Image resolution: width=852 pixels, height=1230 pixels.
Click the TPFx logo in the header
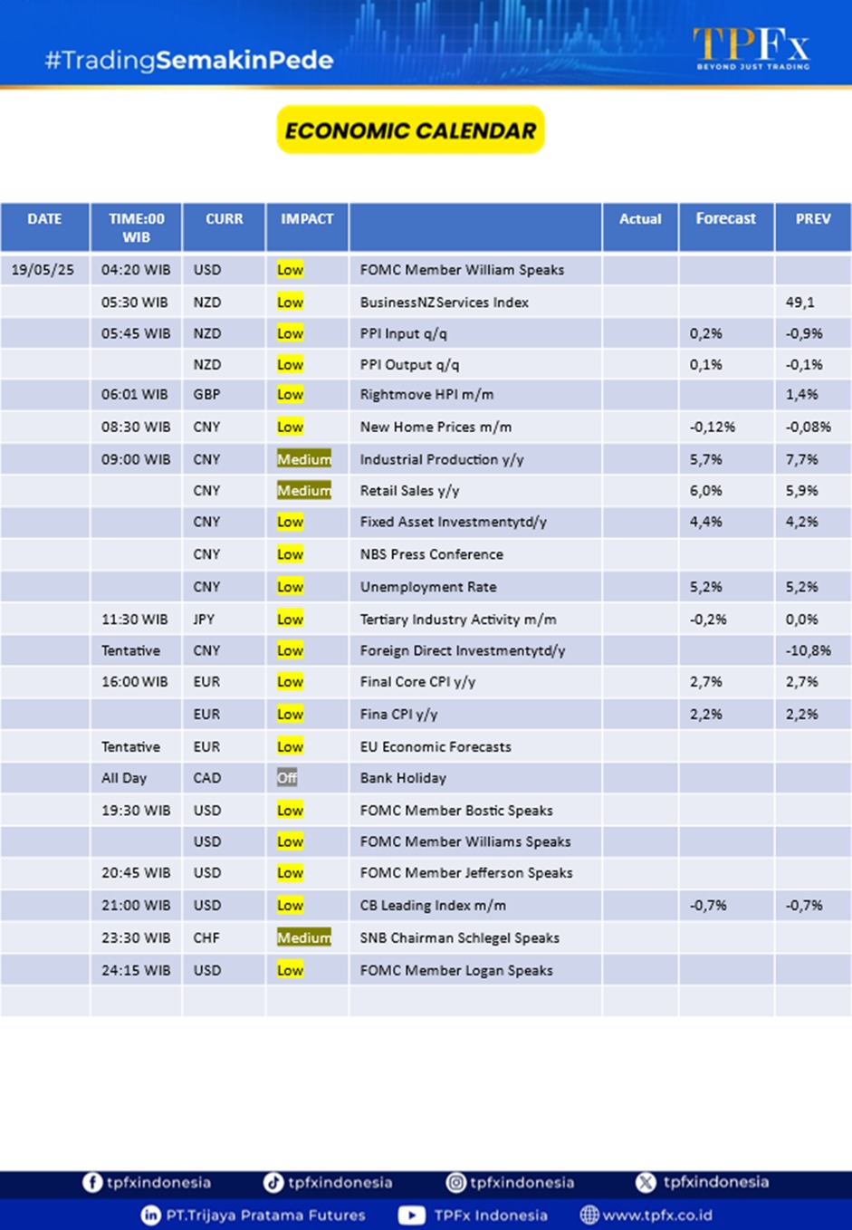pyautogui.click(x=751, y=48)
